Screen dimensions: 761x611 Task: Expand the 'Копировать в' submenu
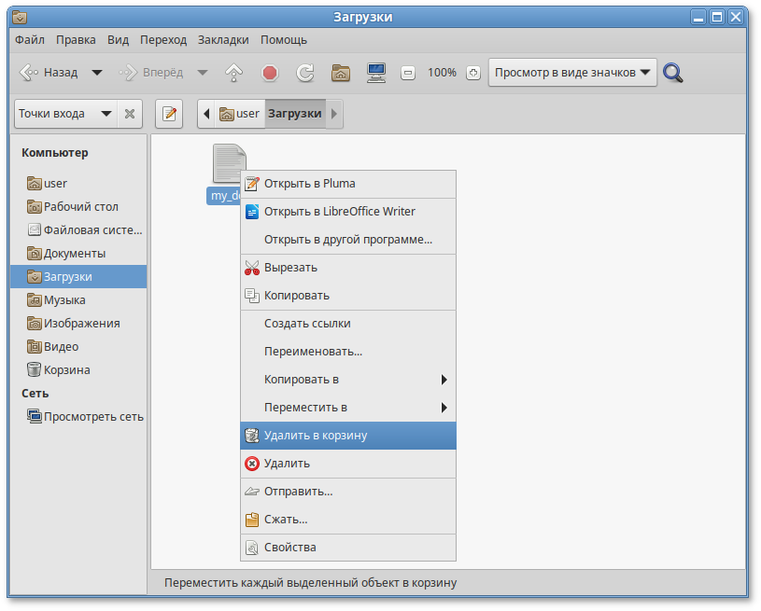coord(347,380)
